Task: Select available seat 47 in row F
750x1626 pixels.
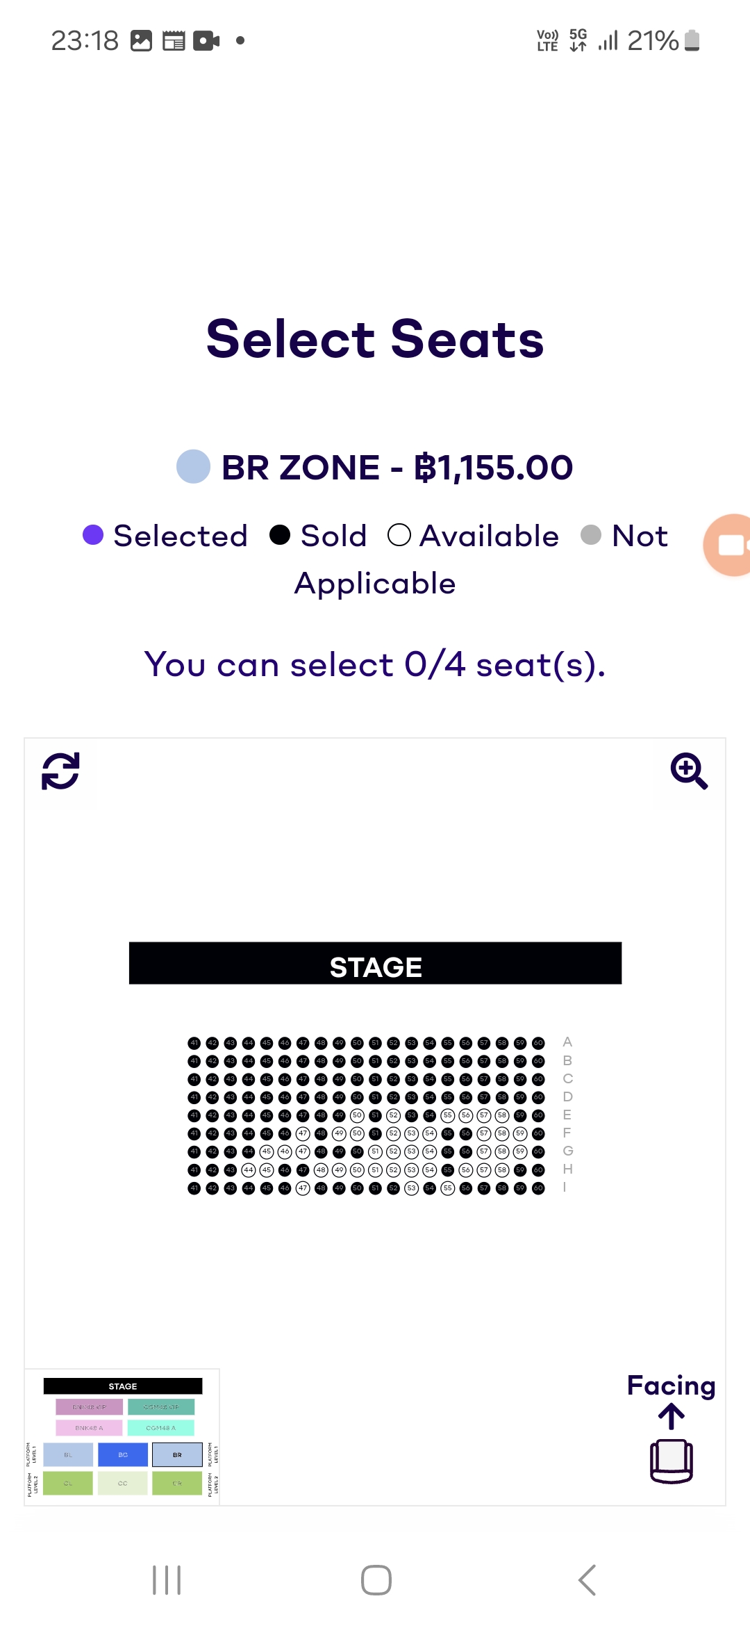Action: pos(303,1133)
